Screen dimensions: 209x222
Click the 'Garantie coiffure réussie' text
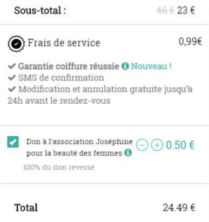point(69,66)
